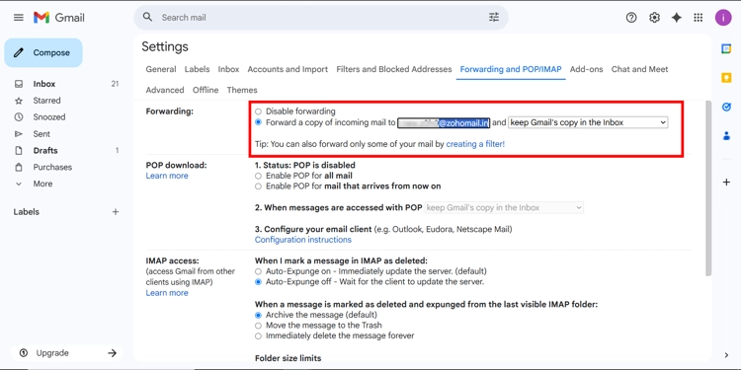Click the search magnifier icon

147,18
